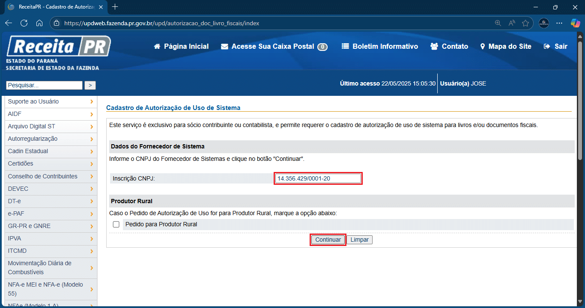Screen dimensions: 585x308
Task: Toggle the favorites star in address bar
Action: pyautogui.click(x=525, y=23)
